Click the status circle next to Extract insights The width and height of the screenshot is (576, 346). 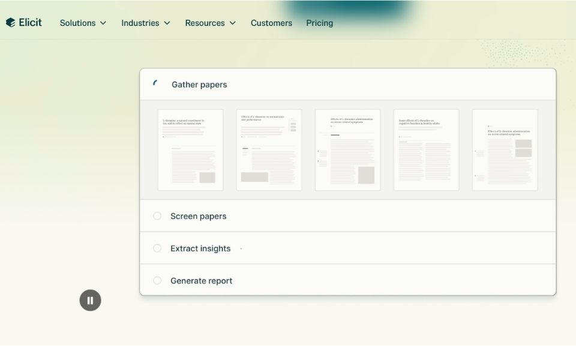157,248
